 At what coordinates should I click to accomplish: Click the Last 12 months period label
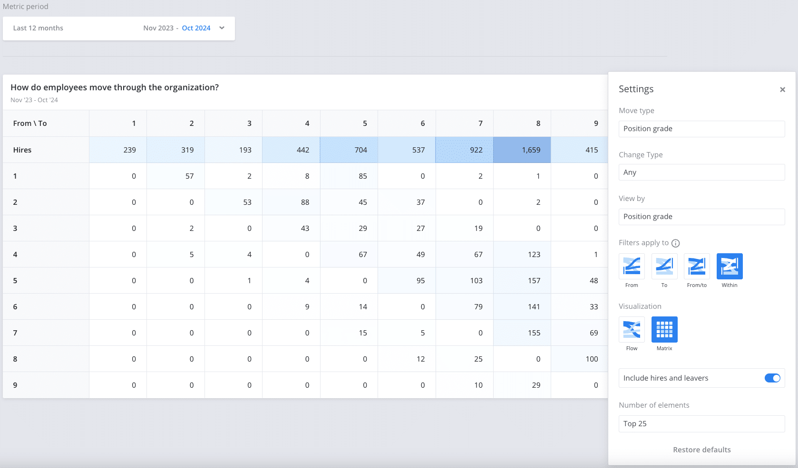(x=38, y=28)
